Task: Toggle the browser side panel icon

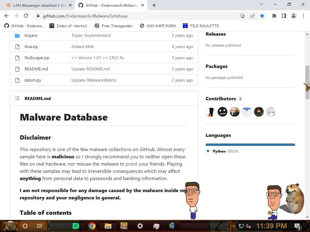Action: tap(284, 16)
